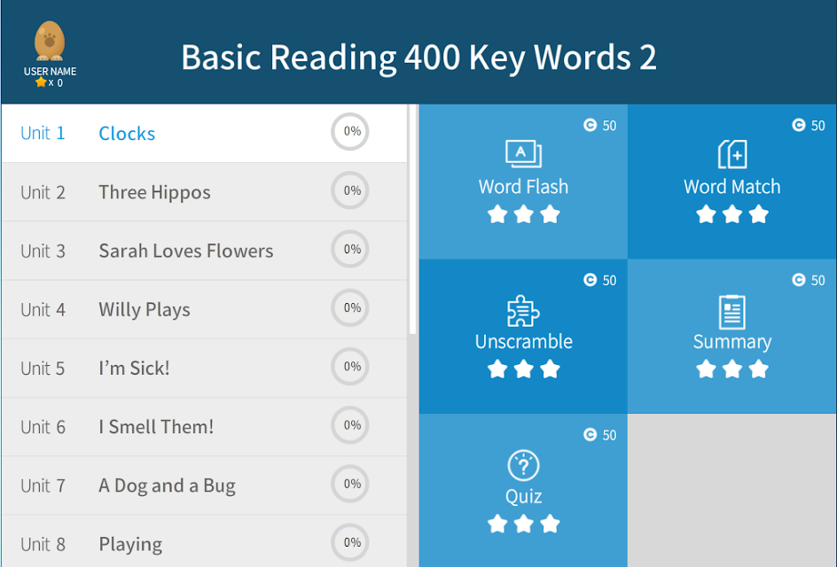Screen dimensions: 837x567
Task: Open Unit 8 Playing
Action: click(x=204, y=541)
